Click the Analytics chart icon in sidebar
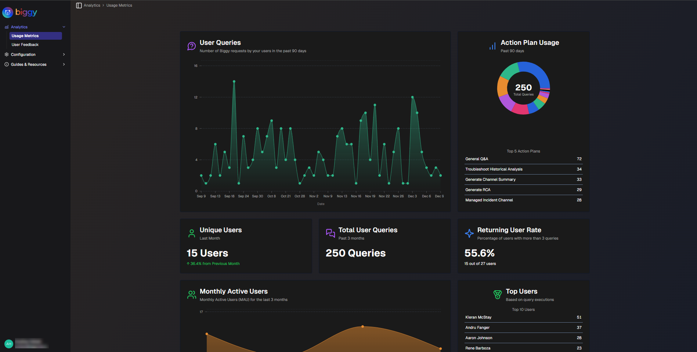This screenshot has width=697, height=352. 6,26
